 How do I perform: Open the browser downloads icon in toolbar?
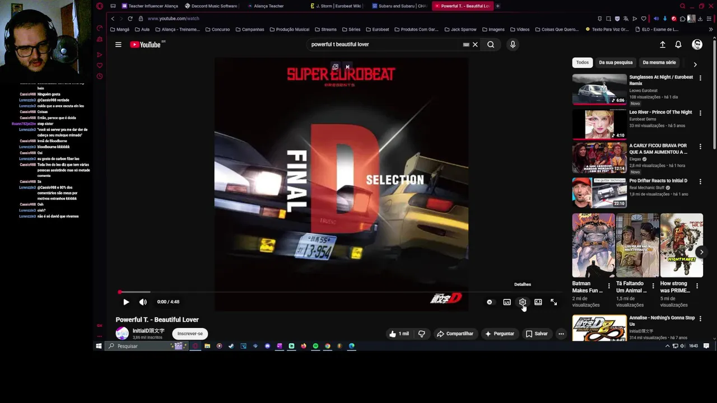point(700,18)
